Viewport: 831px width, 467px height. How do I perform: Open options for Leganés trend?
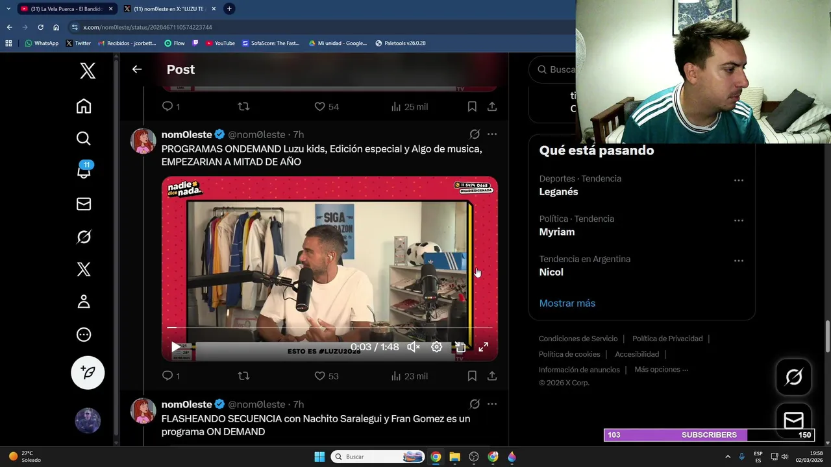pos(739,180)
